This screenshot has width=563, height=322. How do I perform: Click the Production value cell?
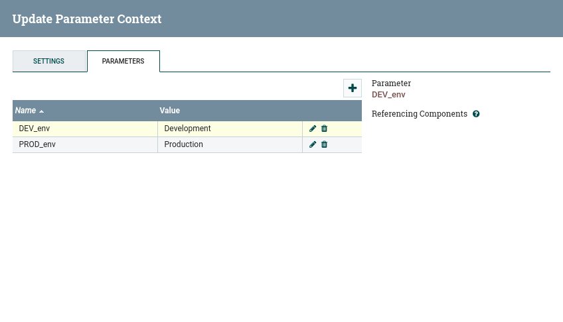230,144
